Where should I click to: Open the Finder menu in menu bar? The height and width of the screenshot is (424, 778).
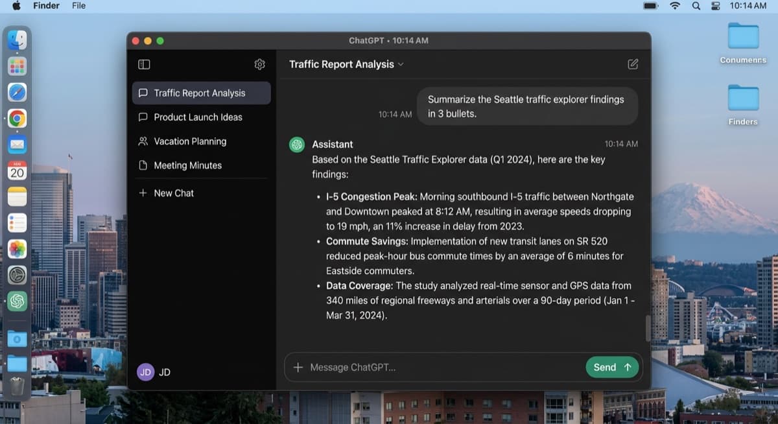click(x=46, y=5)
